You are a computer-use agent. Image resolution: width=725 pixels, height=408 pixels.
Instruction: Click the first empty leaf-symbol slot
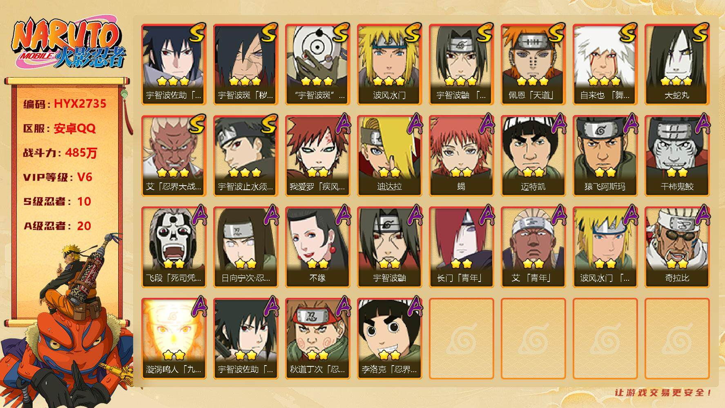(x=461, y=338)
